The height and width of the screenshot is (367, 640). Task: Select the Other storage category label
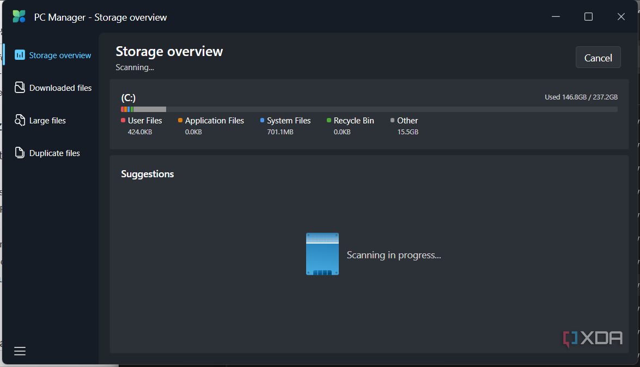407,121
